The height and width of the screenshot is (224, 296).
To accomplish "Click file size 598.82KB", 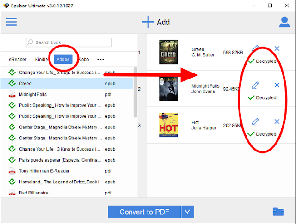I will point(233,52).
